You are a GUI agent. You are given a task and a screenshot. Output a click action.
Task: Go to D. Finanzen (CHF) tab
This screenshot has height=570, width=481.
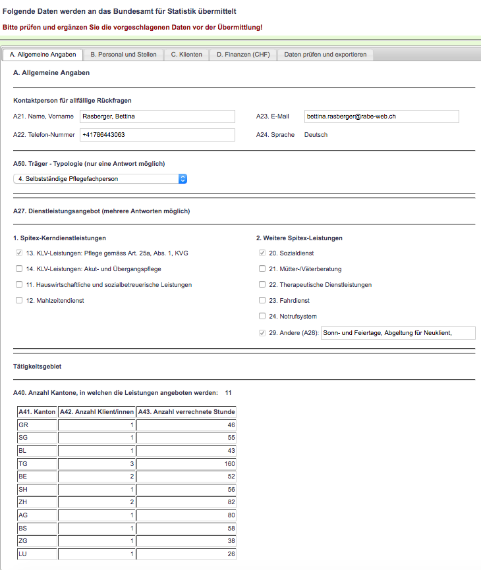pos(243,55)
